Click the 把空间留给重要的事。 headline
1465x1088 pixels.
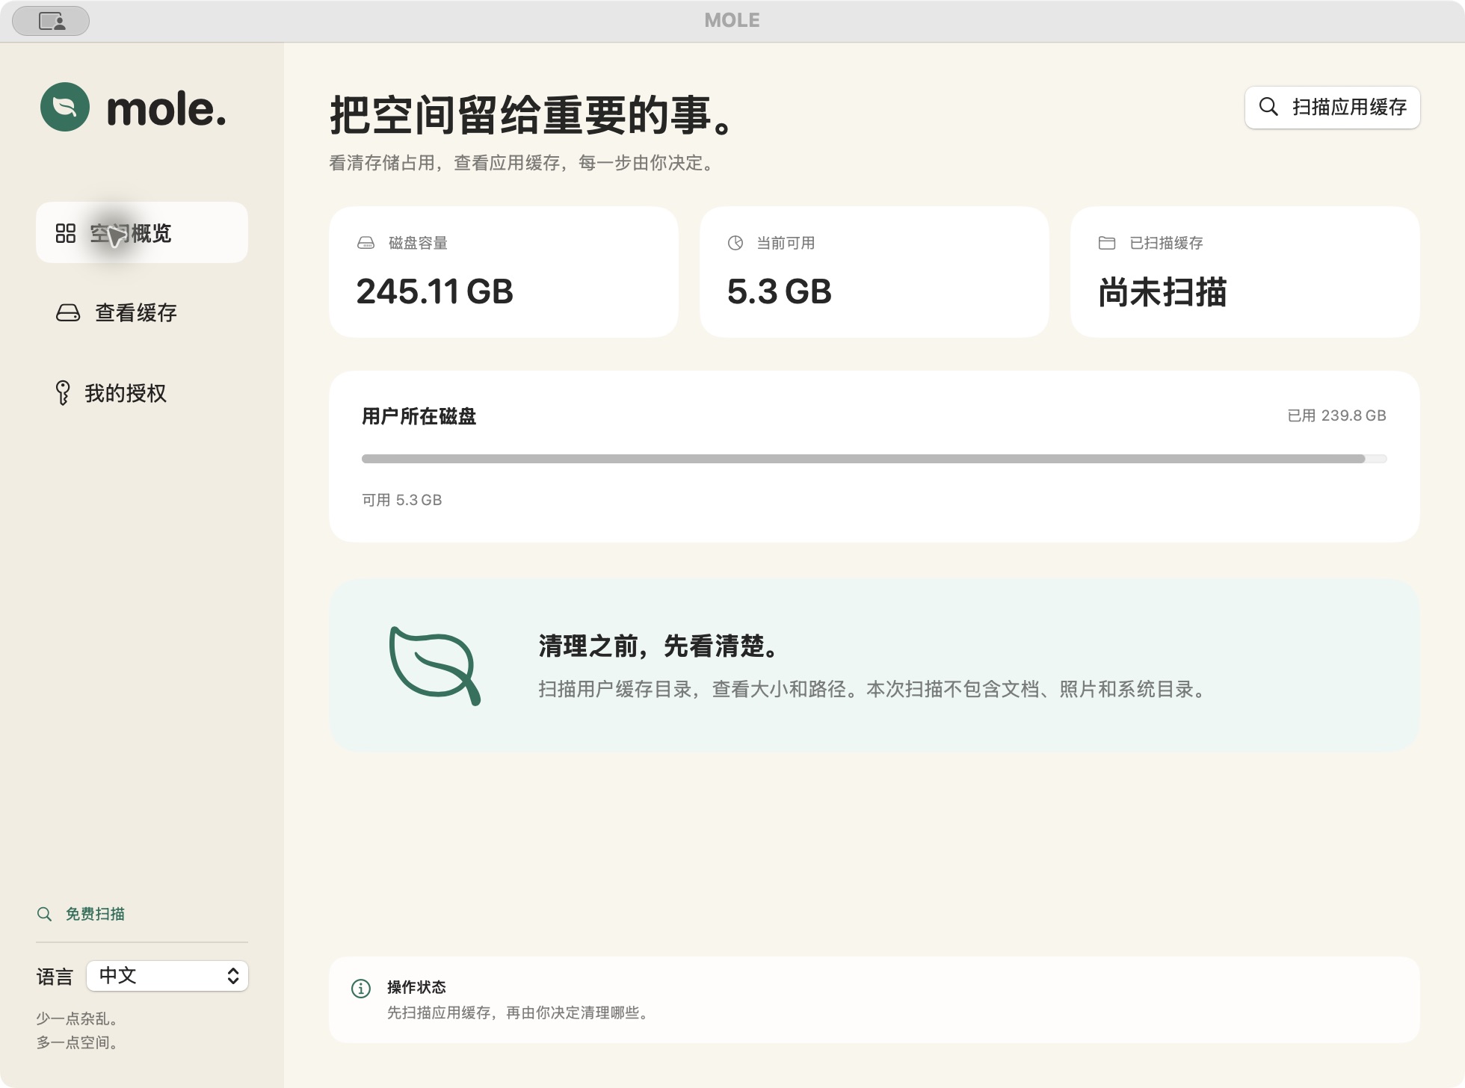click(x=534, y=115)
